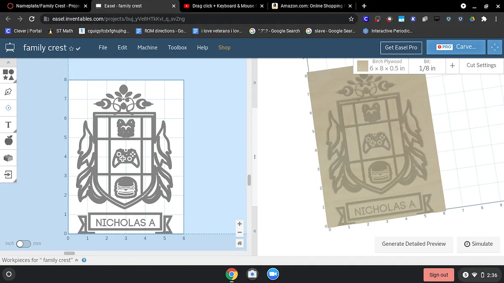Screen dimensions: 504x283
Task: Open Birch Plywood material dropdown
Action: (x=387, y=65)
